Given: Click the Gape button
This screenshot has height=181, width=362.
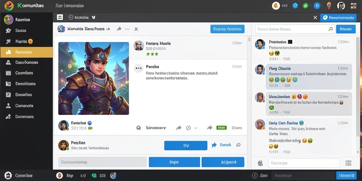Looking at the screenshot, I should 174,162.
